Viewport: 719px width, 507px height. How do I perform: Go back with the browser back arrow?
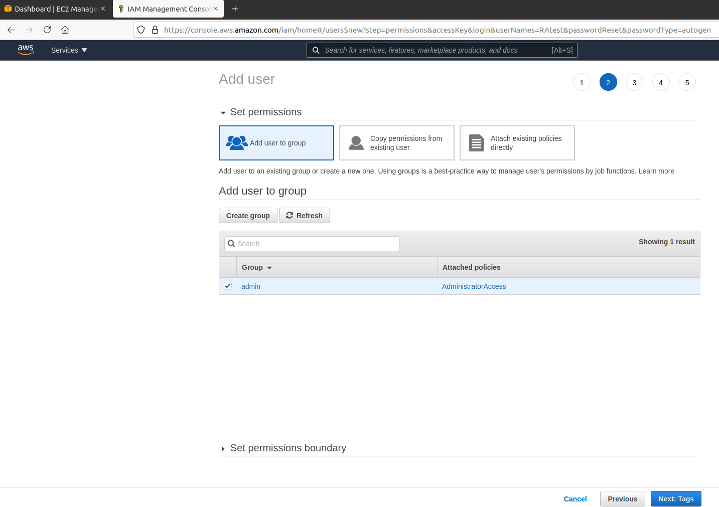[11, 30]
